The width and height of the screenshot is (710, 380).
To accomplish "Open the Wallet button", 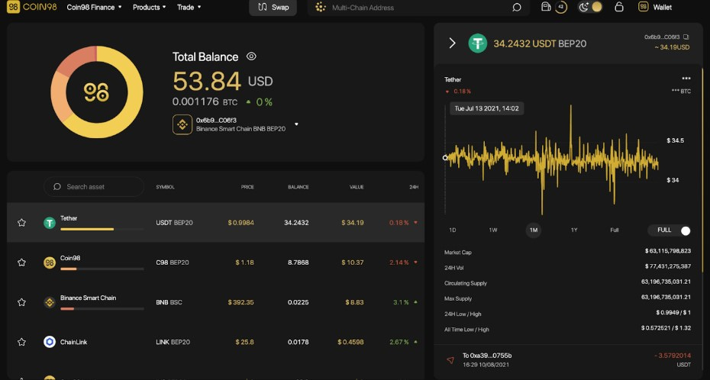I will [656, 7].
